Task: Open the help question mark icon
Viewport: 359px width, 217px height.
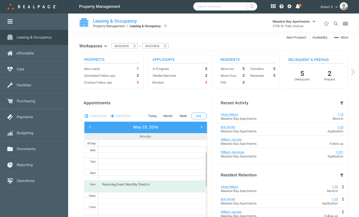Action: pyautogui.click(x=281, y=6)
